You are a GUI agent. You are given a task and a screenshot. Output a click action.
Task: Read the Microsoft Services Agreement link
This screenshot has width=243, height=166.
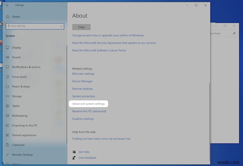pos(114,43)
